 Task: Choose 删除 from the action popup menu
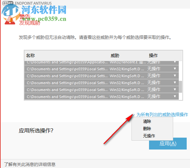pyautogui.click(x=147, y=128)
